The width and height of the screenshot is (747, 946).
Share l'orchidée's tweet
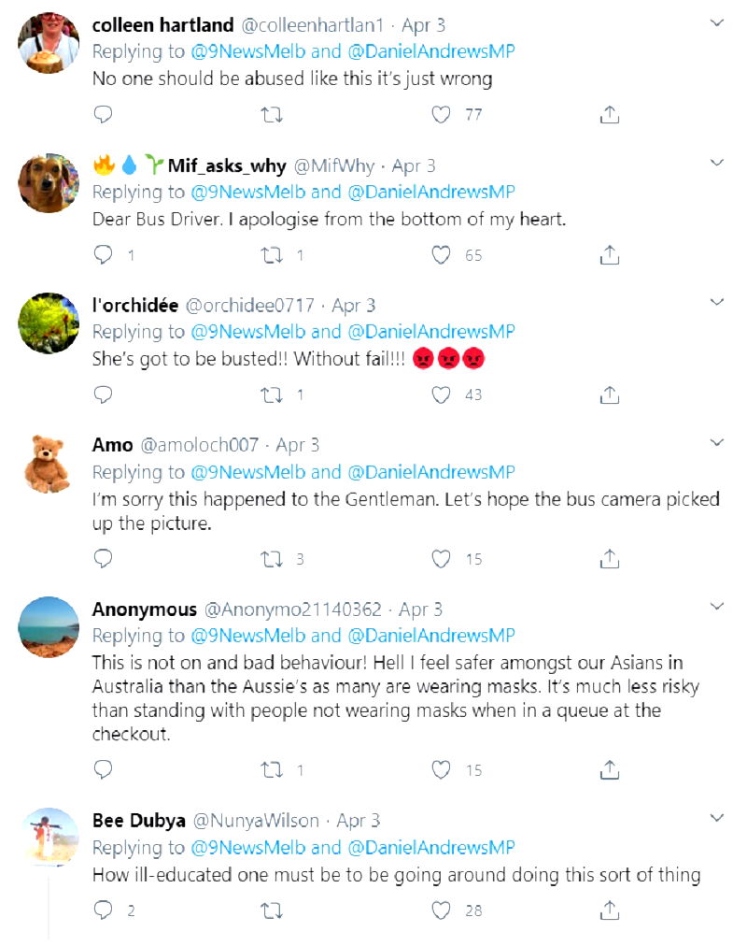(609, 395)
